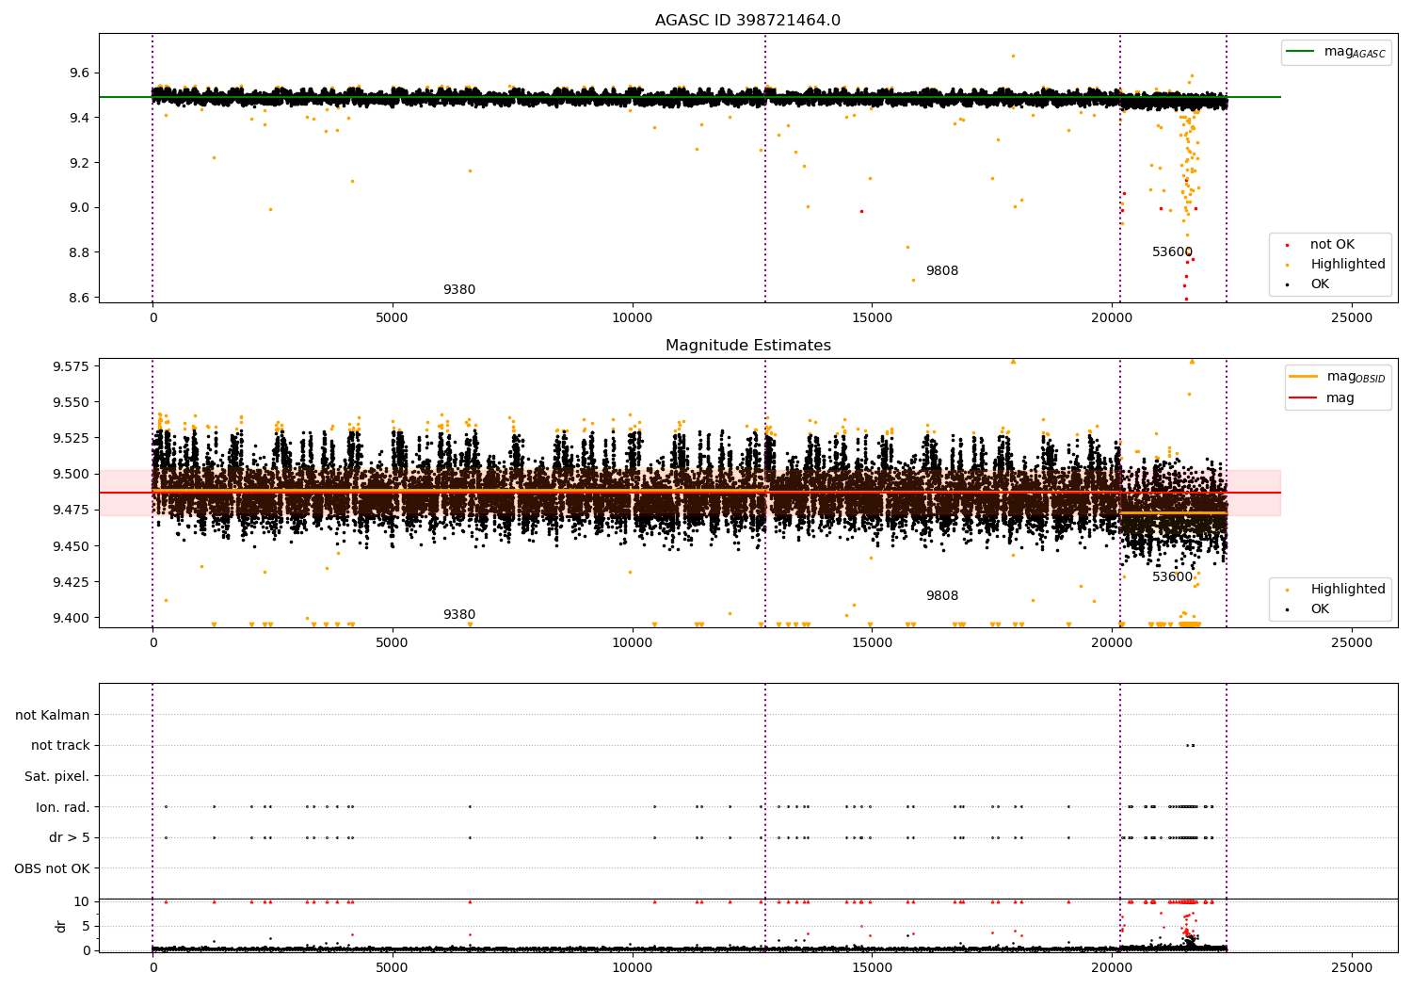The width and height of the screenshot is (1412, 989).
Task: Click the "9808" annotation in middle plot
Action: (942, 596)
